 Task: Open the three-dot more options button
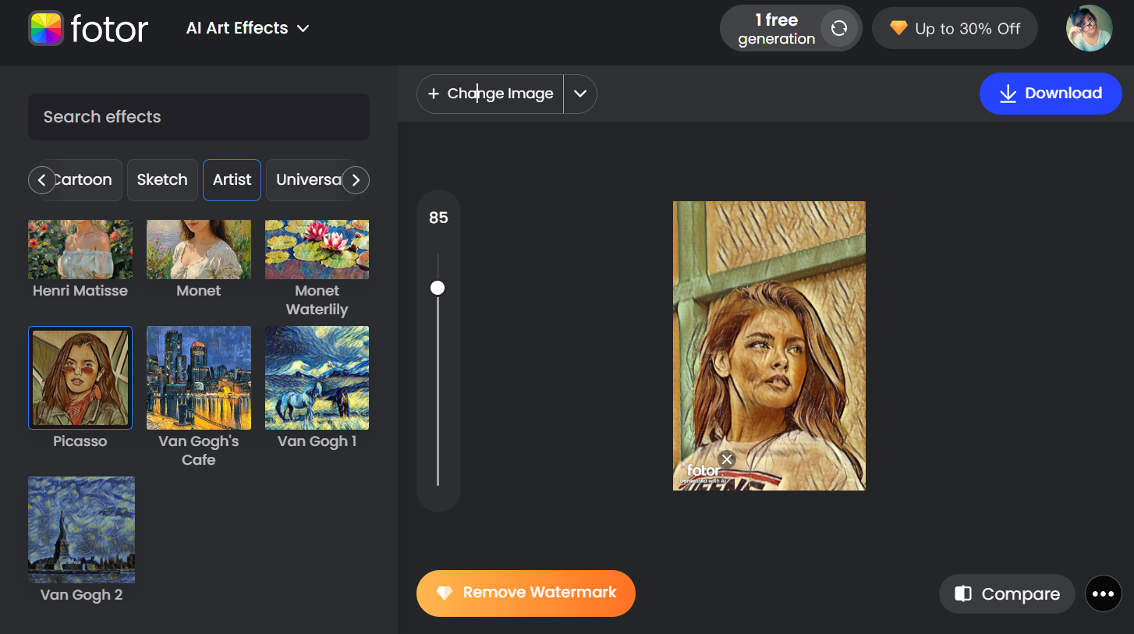click(x=1103, y=593)
